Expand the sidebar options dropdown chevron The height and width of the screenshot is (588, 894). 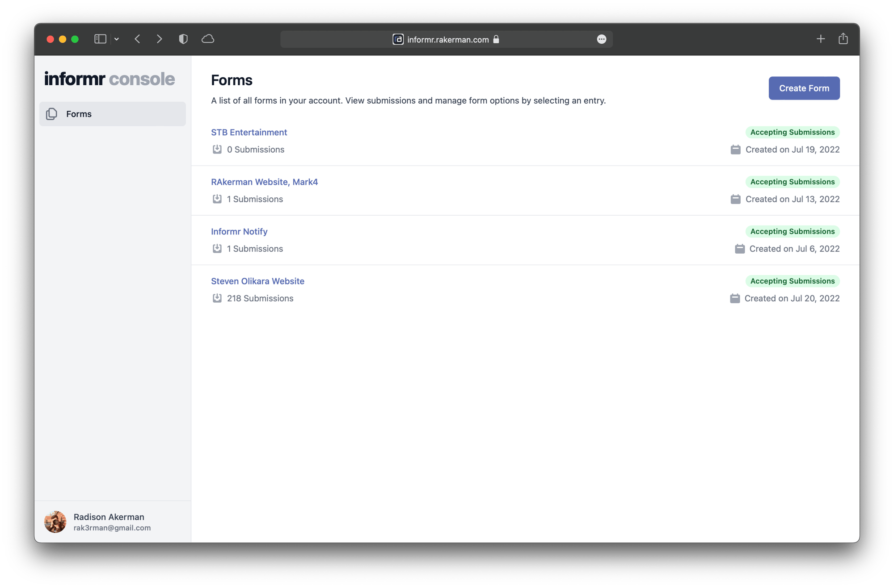117,39
